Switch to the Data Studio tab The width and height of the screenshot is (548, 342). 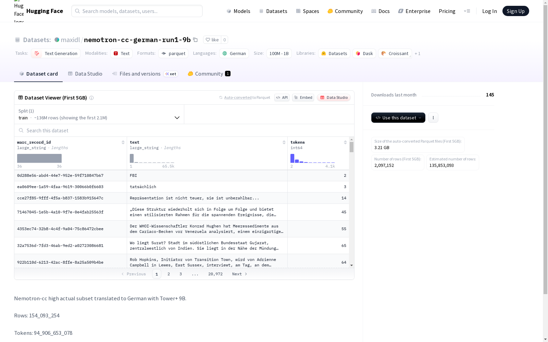[x=85, y=74]
